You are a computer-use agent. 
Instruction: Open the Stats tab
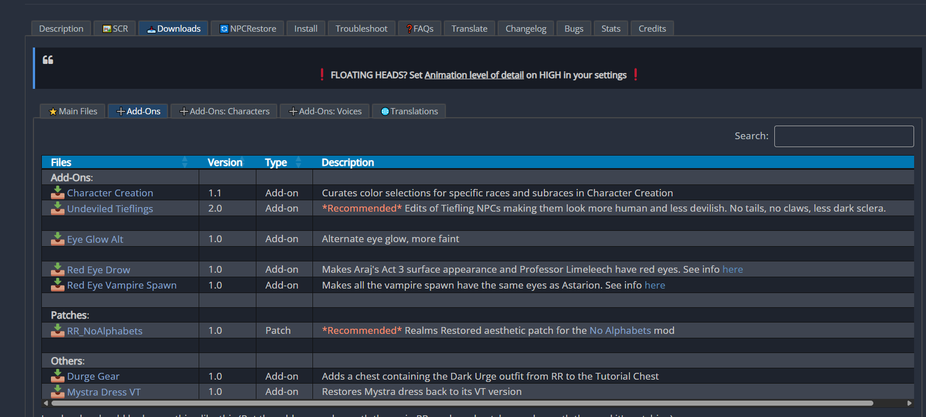[x=611, y=28]
